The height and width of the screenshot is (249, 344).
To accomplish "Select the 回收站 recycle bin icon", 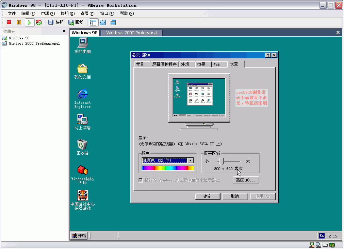I will point(82,147).
